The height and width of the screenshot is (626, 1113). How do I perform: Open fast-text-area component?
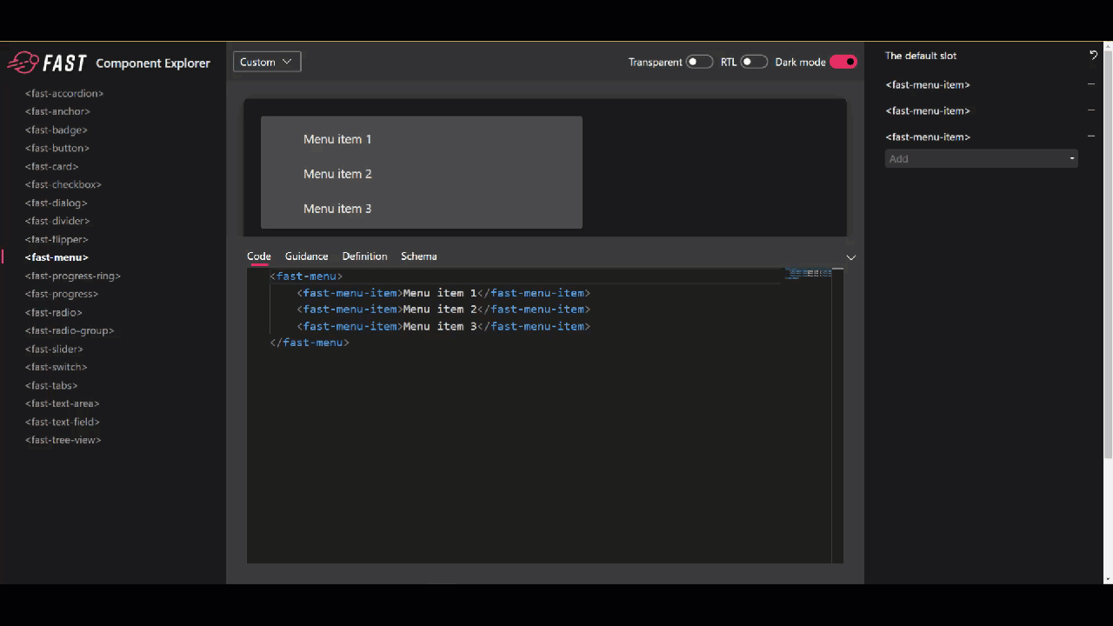pos(63,403)
